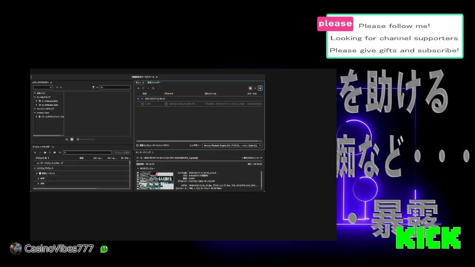Screen dimensions: 475x267
Task: Go forward in the Media Browser navigation
Action: click(61, 88)
